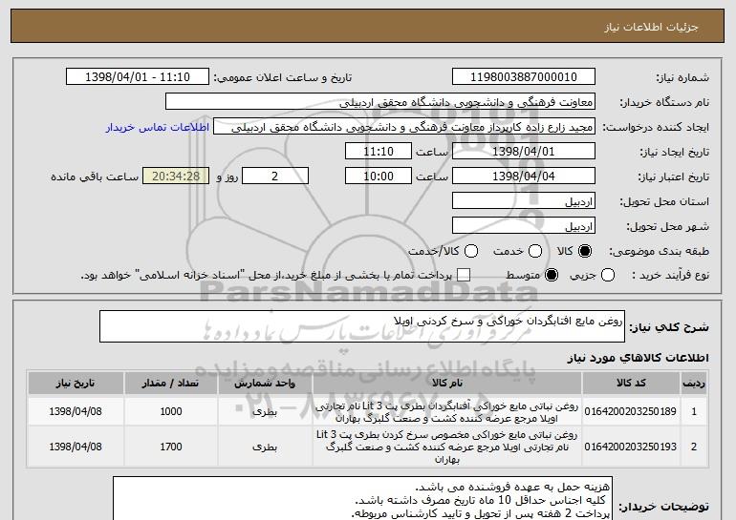This screenshot has width=736, height=520.
Task: Click the validity time field 10:00
Action: [x=379, y=177]
